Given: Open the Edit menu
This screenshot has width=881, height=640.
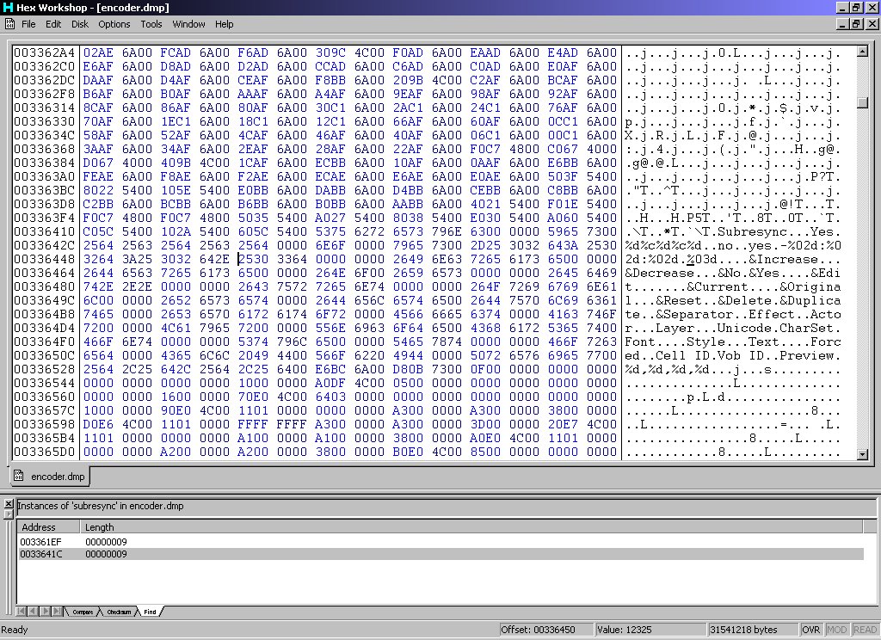Looking at the screenshot, I should click(53, 24).
